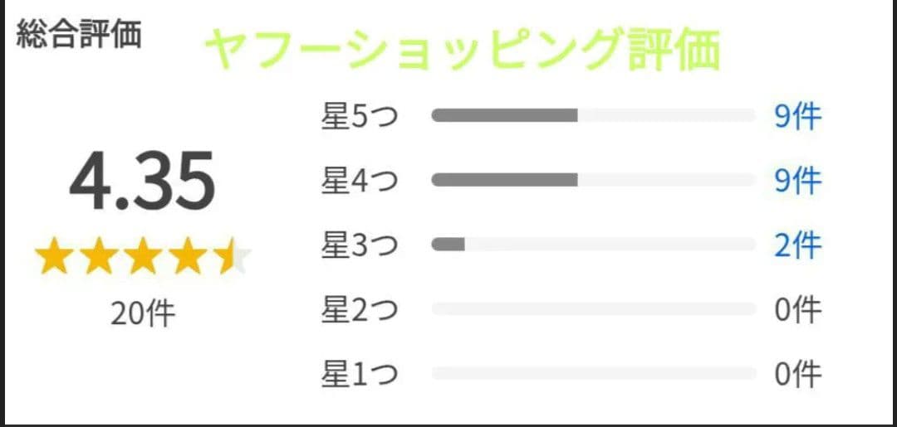Click the empty 星2つ rating bar

click(x=593, y=309)
